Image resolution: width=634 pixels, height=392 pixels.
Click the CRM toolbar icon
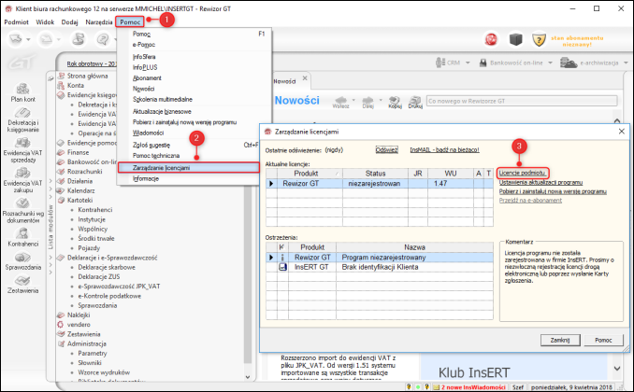point(440,63)
